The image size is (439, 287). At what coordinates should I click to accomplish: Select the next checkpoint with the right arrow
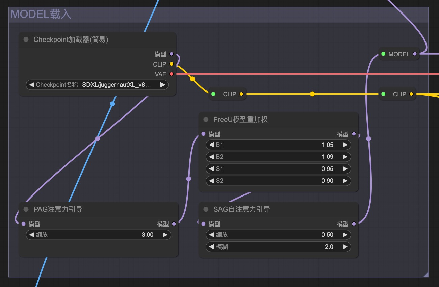click(162, 85)
